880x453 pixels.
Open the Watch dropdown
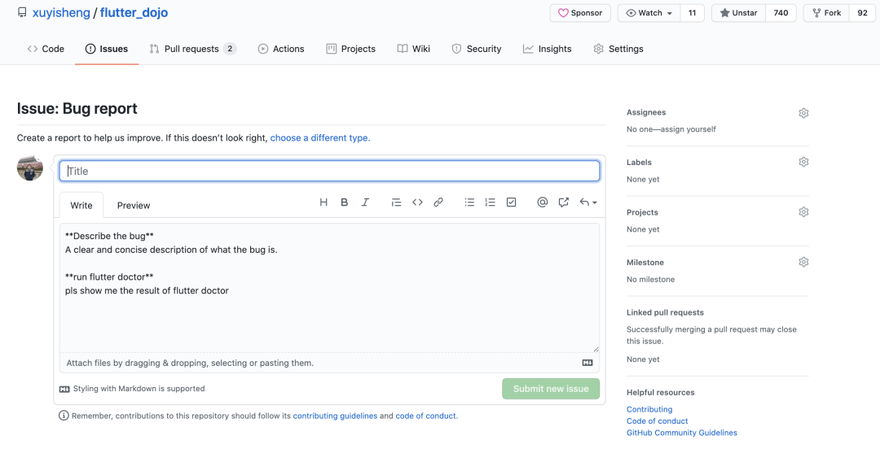pyautogui.click(x=649, y=13)
